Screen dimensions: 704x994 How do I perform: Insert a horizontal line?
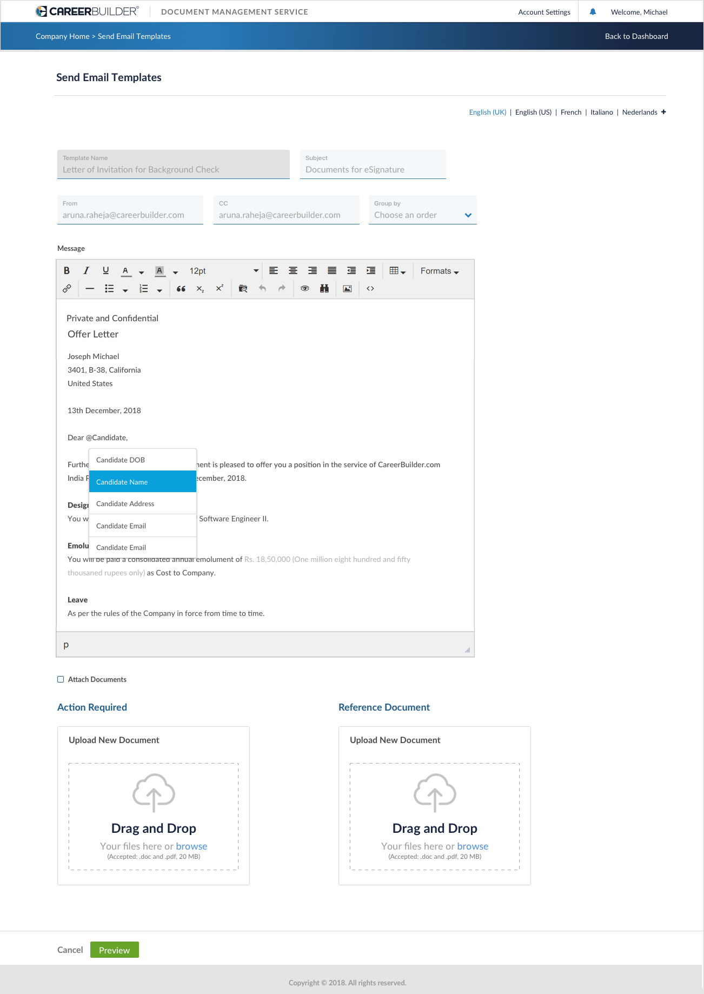tap(90, 288)
